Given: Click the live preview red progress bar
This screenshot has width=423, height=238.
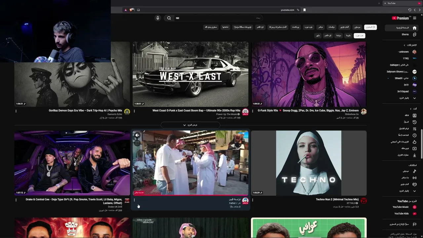Looking at the screenshot, I should pos(190,195).
